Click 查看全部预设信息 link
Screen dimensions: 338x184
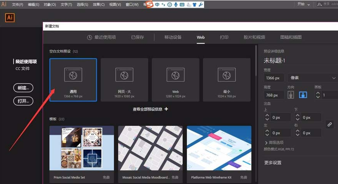[150, 109]
